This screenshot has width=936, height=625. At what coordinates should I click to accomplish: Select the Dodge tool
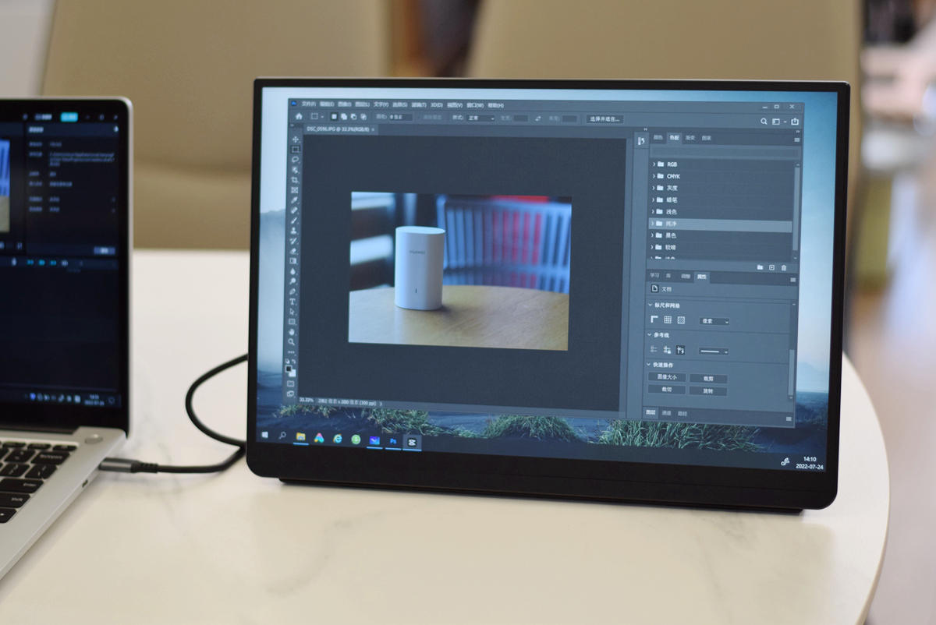pos(293,281)
